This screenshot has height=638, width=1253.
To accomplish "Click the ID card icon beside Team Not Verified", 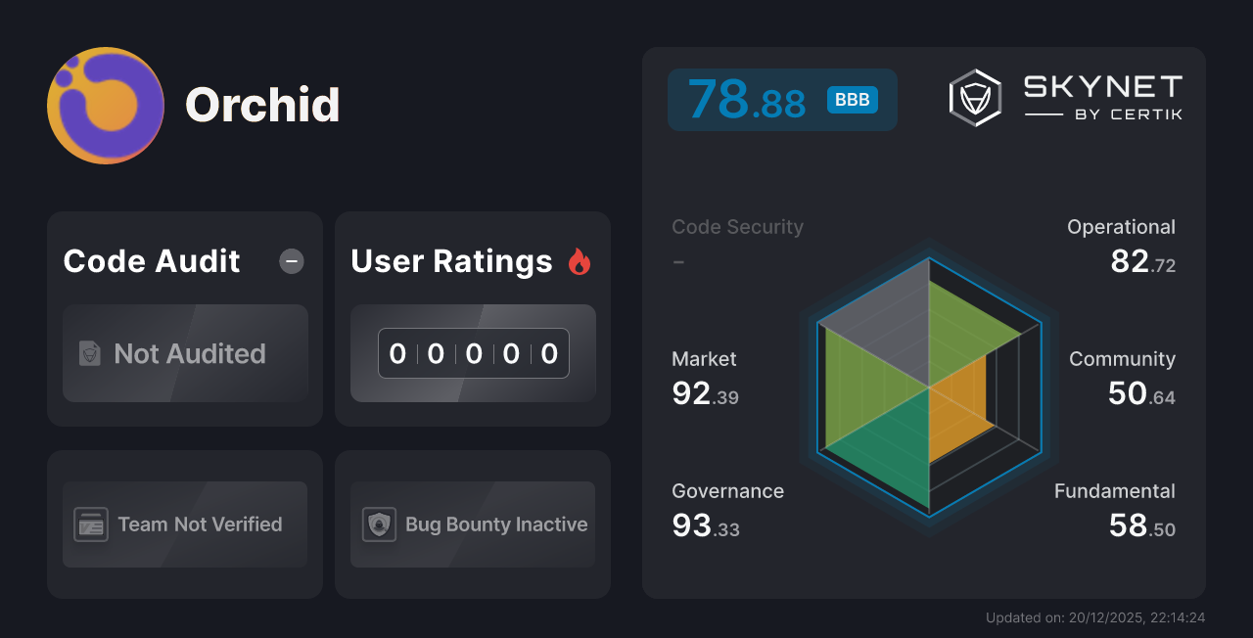I will point(93,524).
